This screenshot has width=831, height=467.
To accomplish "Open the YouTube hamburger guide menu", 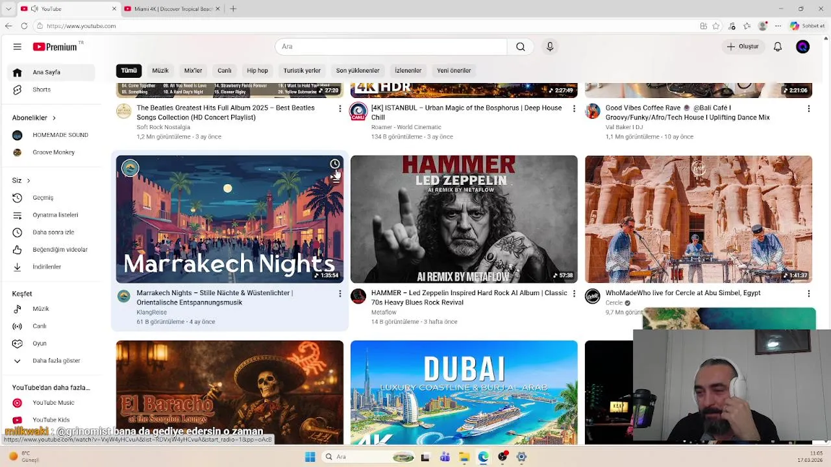I will coord(18,47).
